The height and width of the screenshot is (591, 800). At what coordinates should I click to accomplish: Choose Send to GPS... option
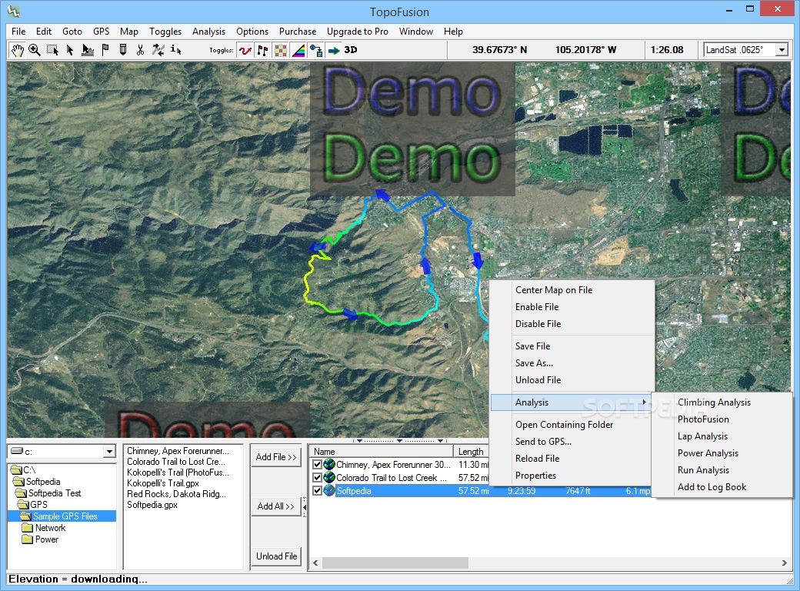click(572, 442)
